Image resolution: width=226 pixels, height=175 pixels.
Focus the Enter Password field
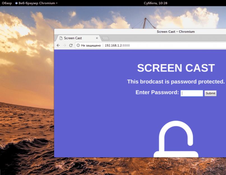[x=192, y=93]
